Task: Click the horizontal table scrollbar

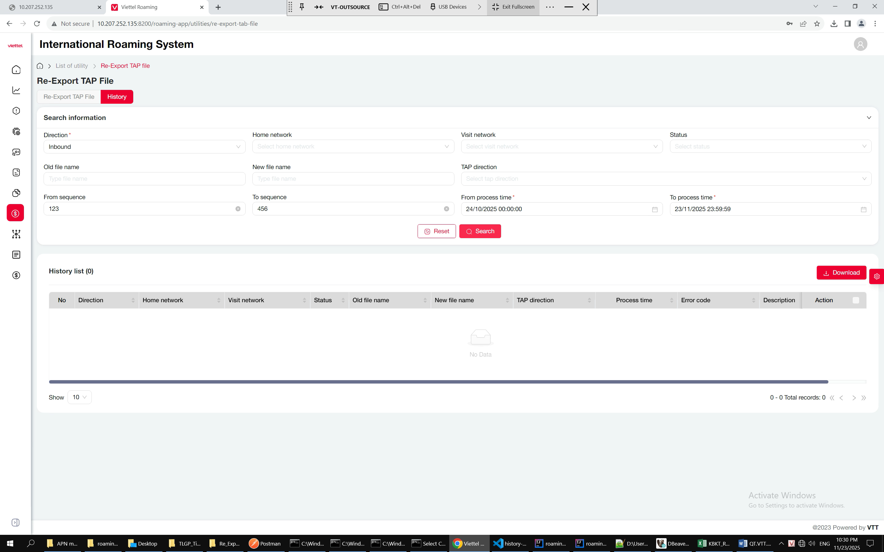Action: [x=438, y=382]
